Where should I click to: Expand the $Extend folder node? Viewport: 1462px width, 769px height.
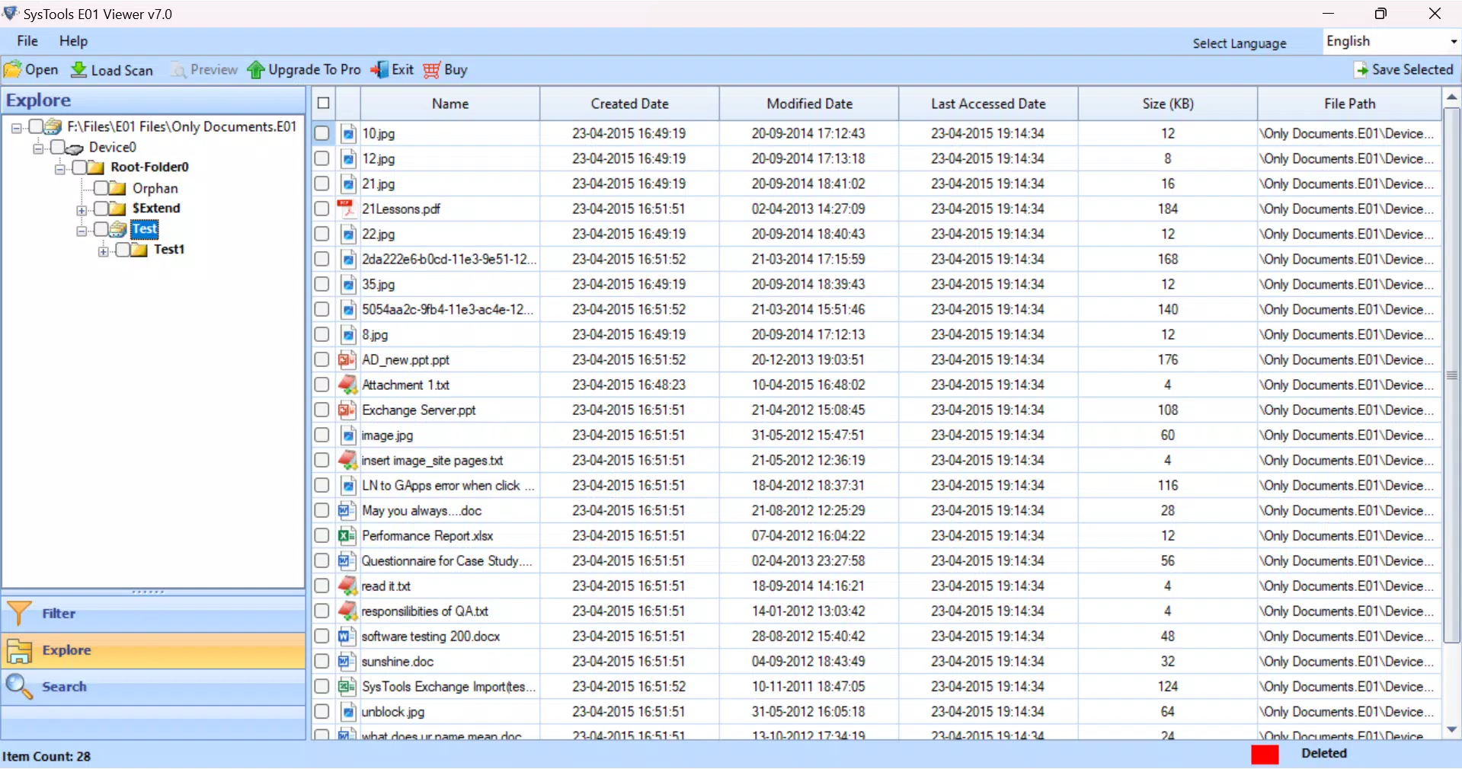[x=82, y=210]
